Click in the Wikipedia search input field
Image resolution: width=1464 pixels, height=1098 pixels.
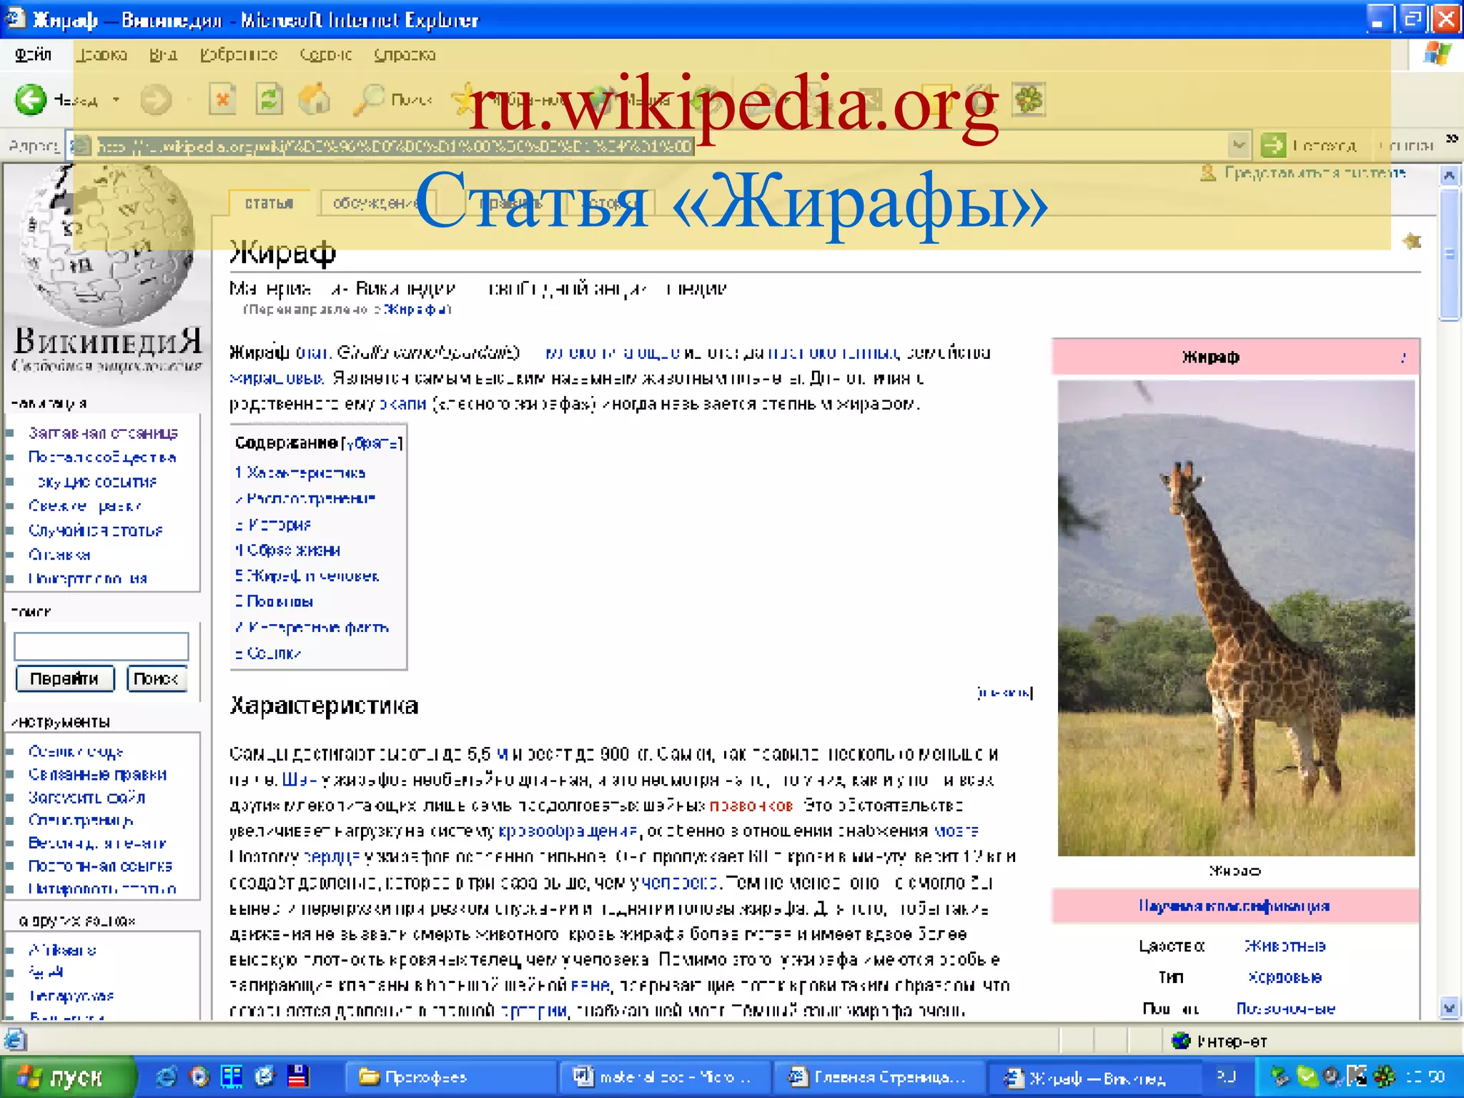(x=101, y=646)
